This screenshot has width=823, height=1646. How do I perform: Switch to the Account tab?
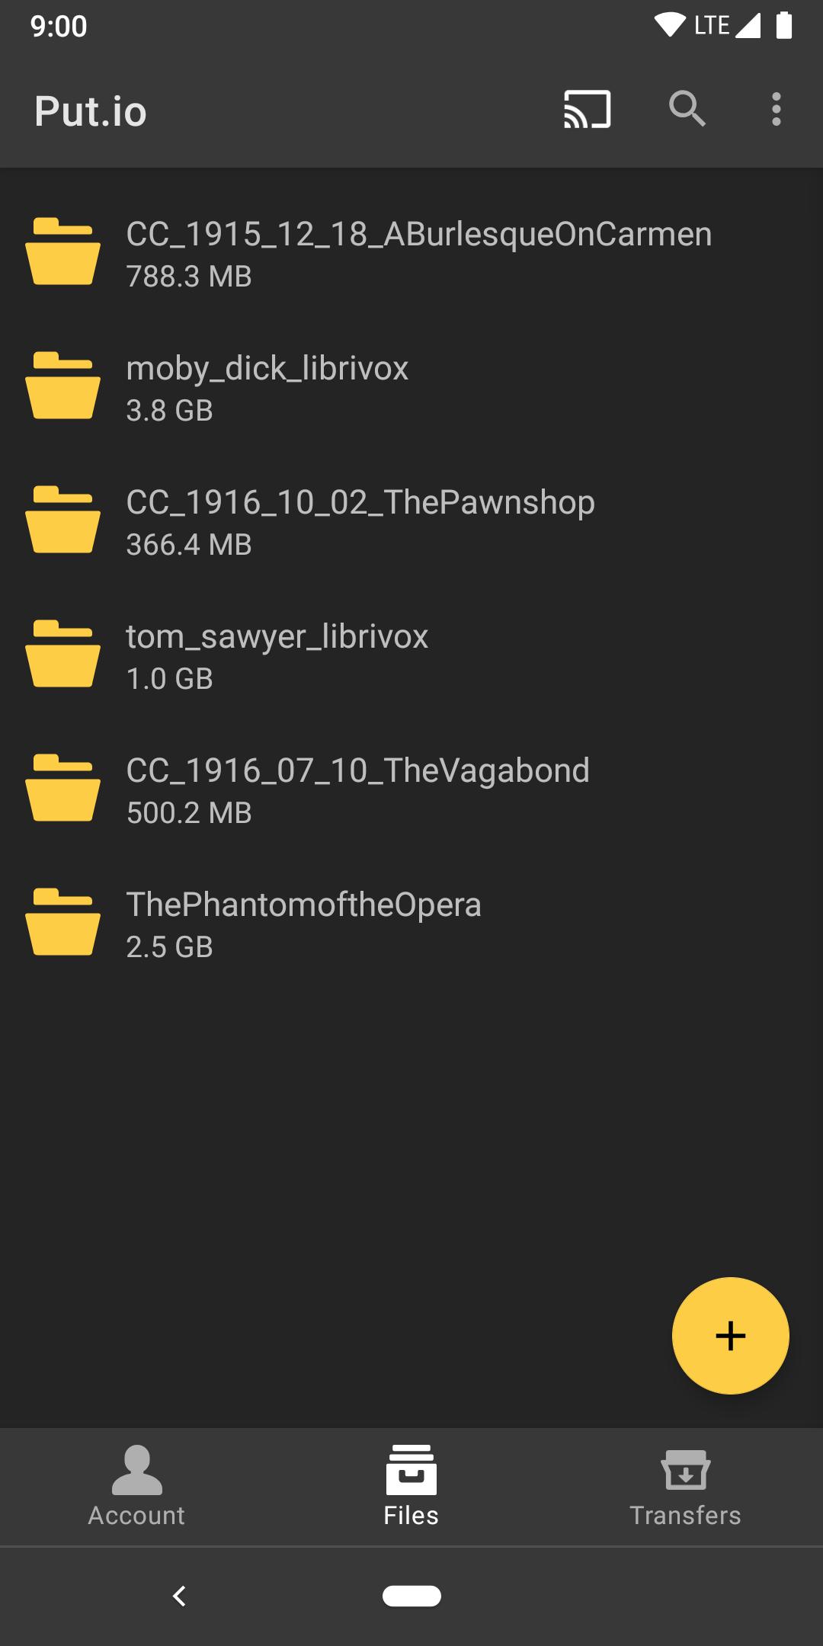tap(137, 1486)
